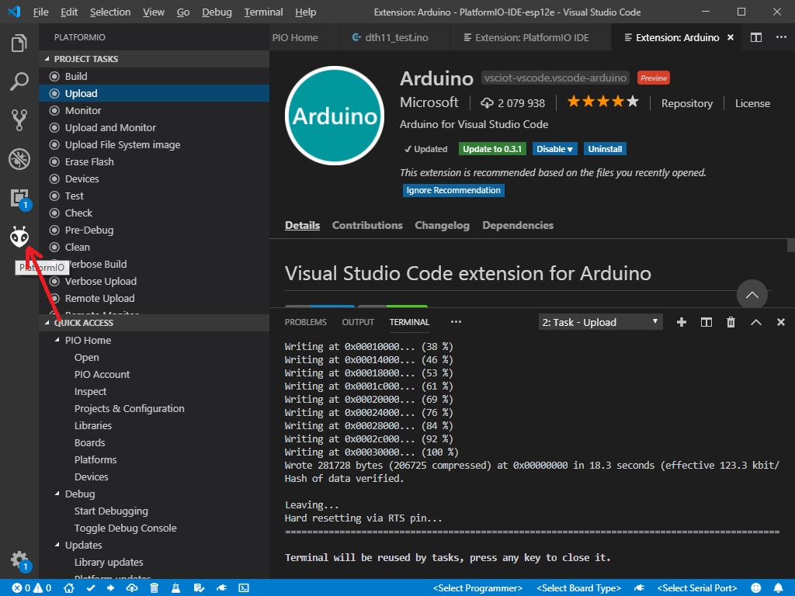Screen dimensions: 795x596
Task: Click the Update to 0.3.1 button
Action: [x=491, y=149]
